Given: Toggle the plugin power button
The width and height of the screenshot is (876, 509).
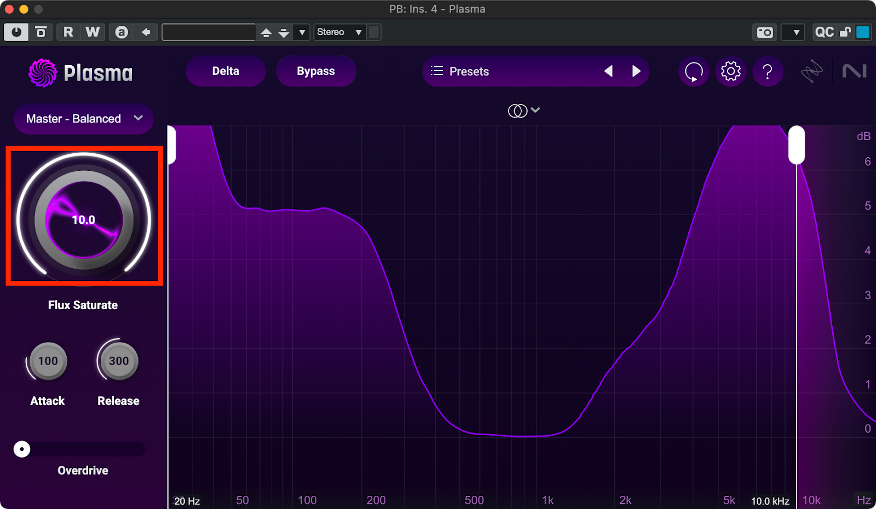Looking at the screenshot, I should [16, 32].
